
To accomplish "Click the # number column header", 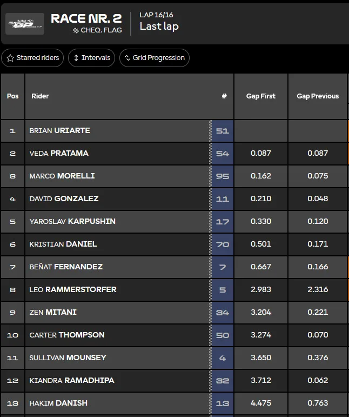I will click(224, 96).
